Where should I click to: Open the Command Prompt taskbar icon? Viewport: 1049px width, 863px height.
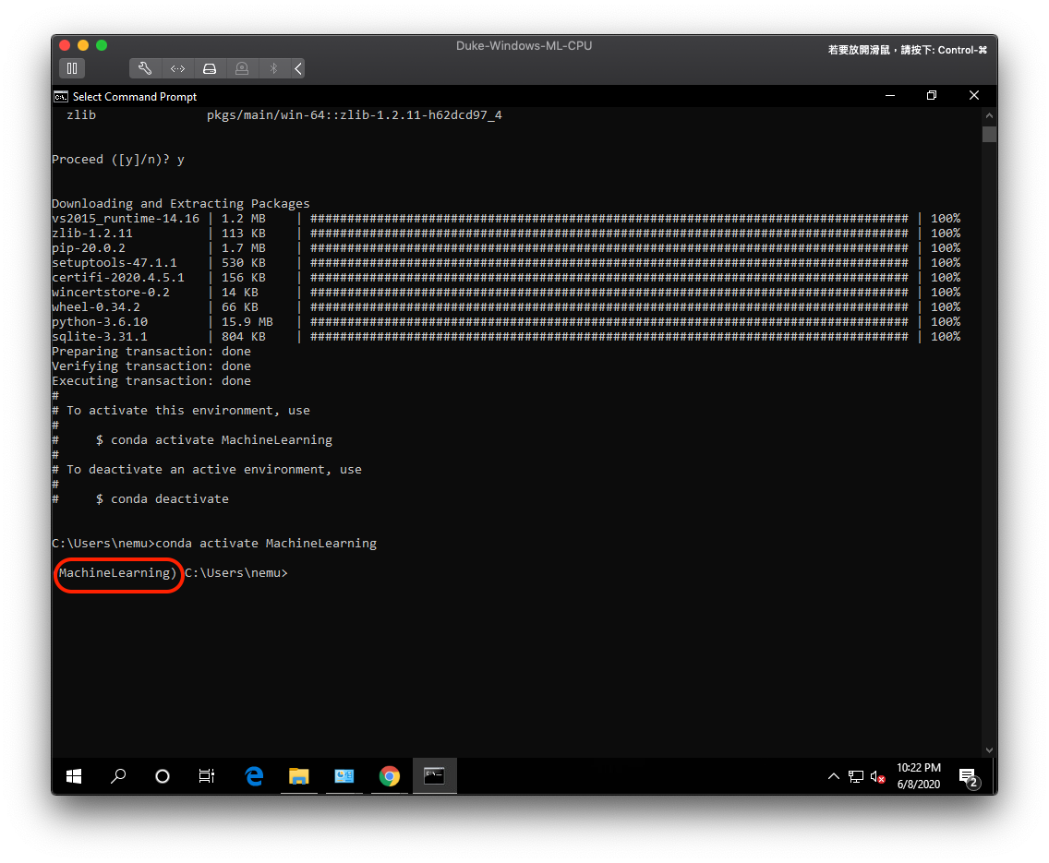pyautogui.click(x=434, y=775)
